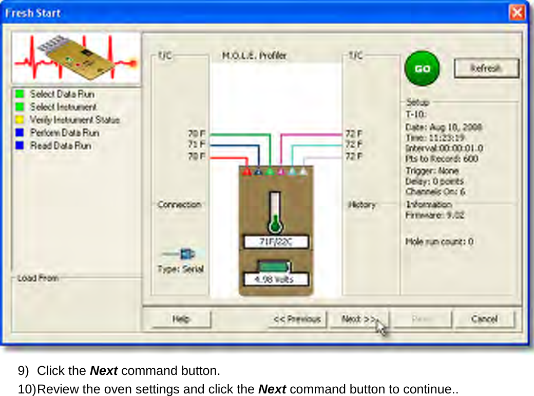Click the 'Type: Serial' label

point(181,269)
